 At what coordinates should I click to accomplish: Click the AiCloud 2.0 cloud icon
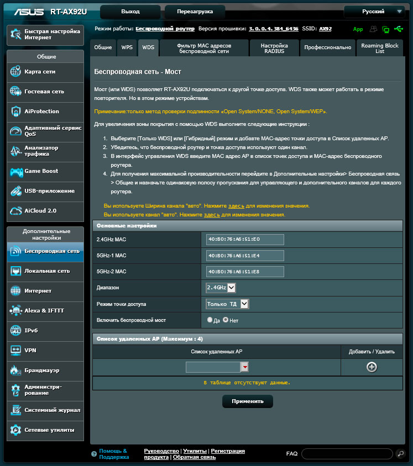click(x=15, y=211)
